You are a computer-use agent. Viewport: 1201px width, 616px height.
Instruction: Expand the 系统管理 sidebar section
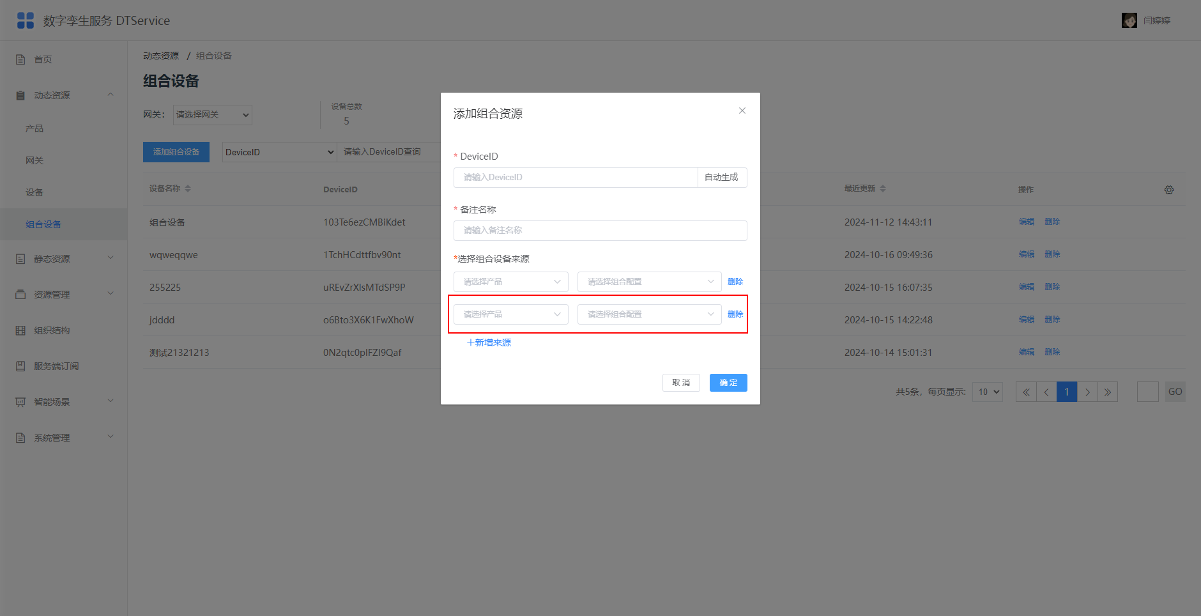[64, 438]
